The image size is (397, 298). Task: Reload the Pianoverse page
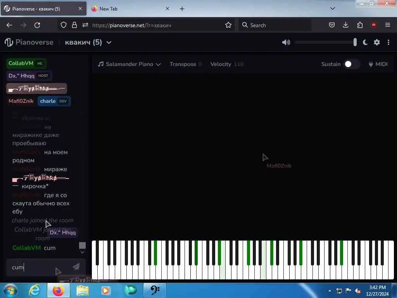tap(37, 25)
